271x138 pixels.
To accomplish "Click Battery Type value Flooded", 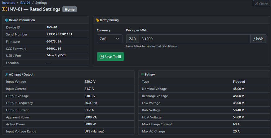I will tap(239, 82).
